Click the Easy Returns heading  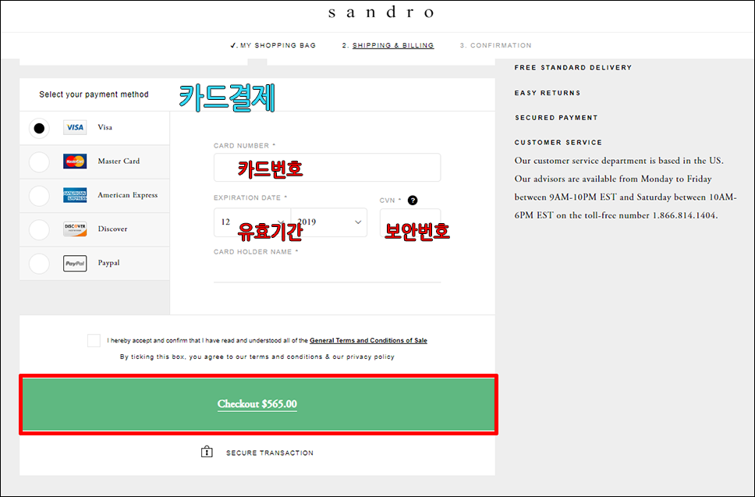click(548, 93)
